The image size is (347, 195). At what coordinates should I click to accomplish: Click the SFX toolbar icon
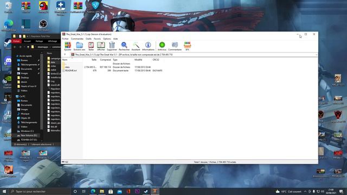187,46
